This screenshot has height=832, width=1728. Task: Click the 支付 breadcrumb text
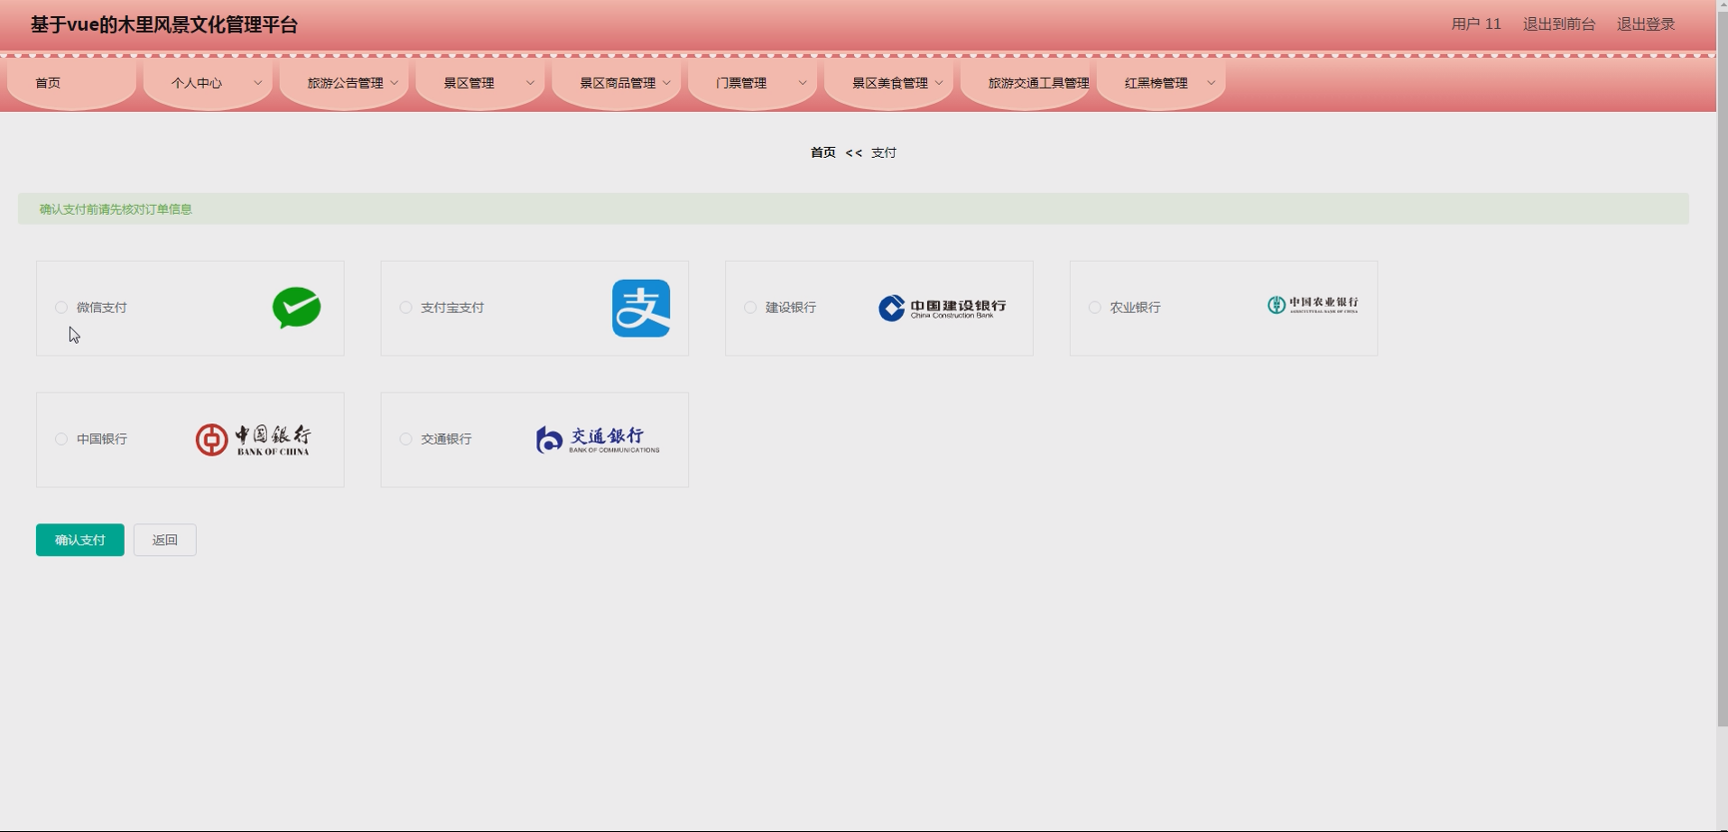click(884, 153)
